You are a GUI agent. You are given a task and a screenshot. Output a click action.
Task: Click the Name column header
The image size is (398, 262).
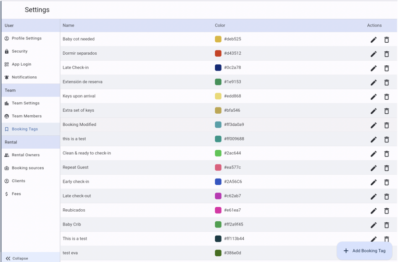[68, 25]
